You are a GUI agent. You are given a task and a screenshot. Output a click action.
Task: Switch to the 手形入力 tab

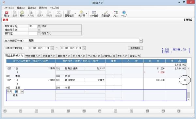pyautogui.click(x=122, y=56)
